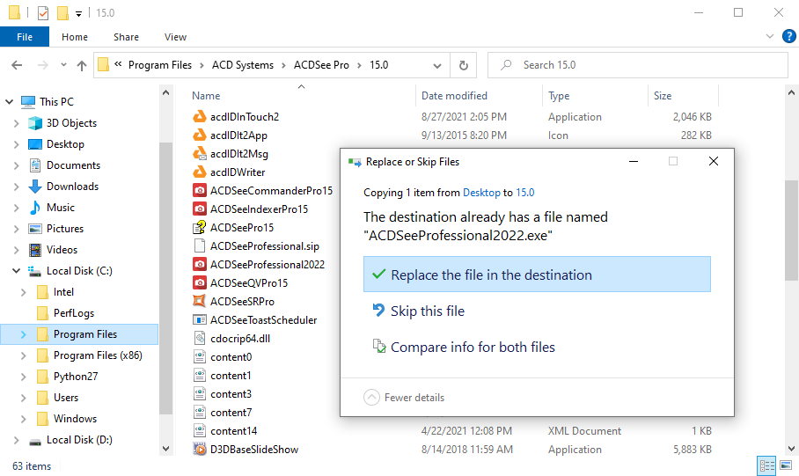
Task: Select the Windows folder in tree
Action: tap(75, 419)
